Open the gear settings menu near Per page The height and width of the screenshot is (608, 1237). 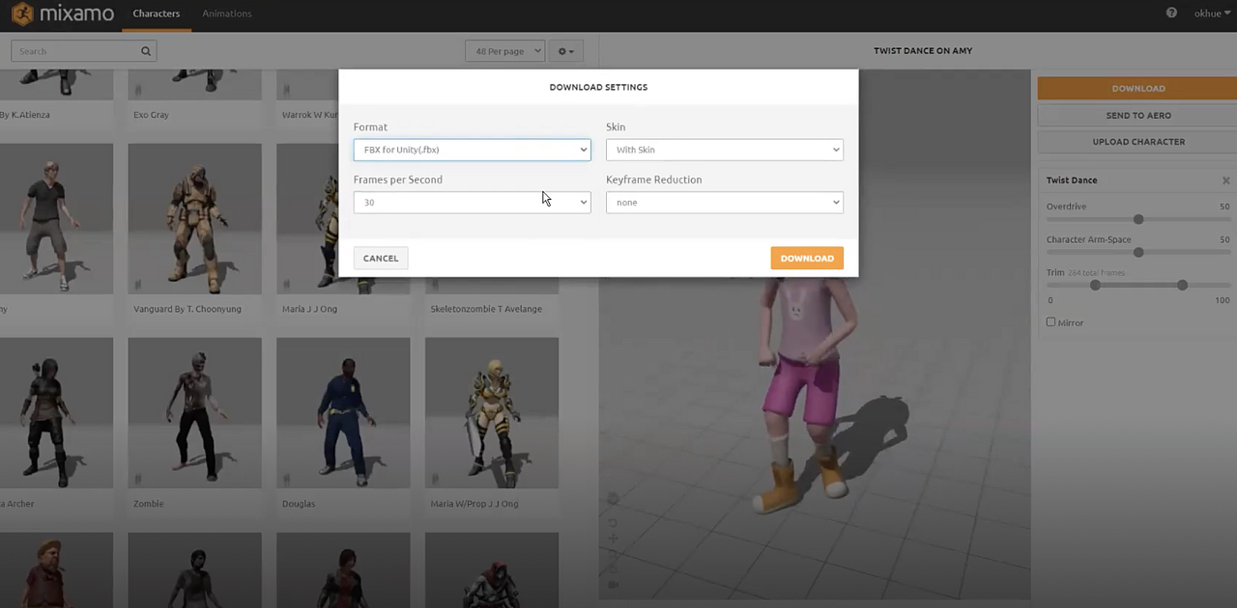(x=565, y=51)
